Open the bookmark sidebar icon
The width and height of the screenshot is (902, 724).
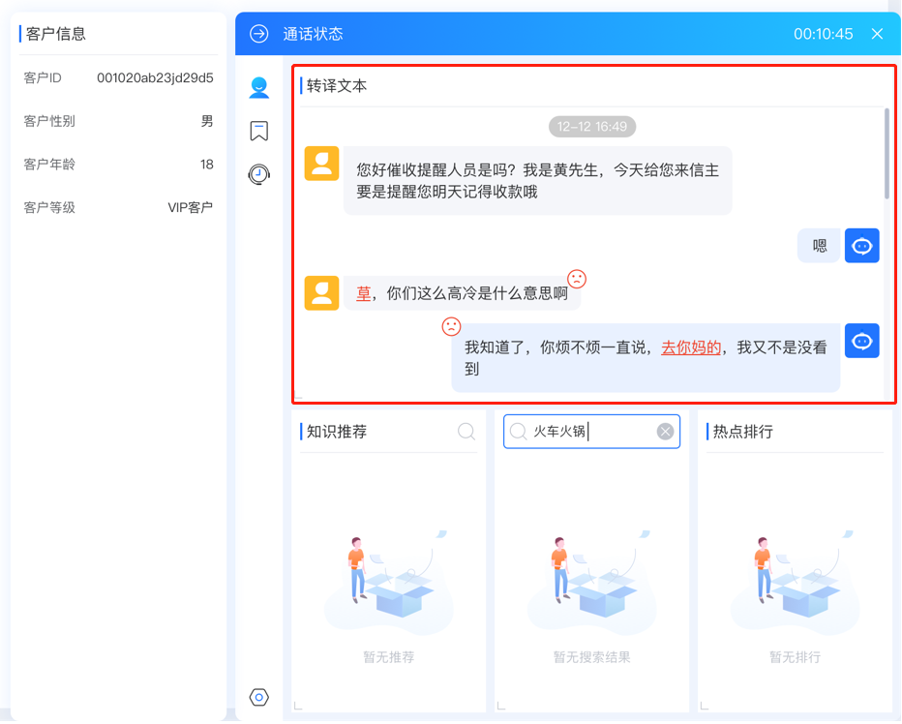coord(258,131)
